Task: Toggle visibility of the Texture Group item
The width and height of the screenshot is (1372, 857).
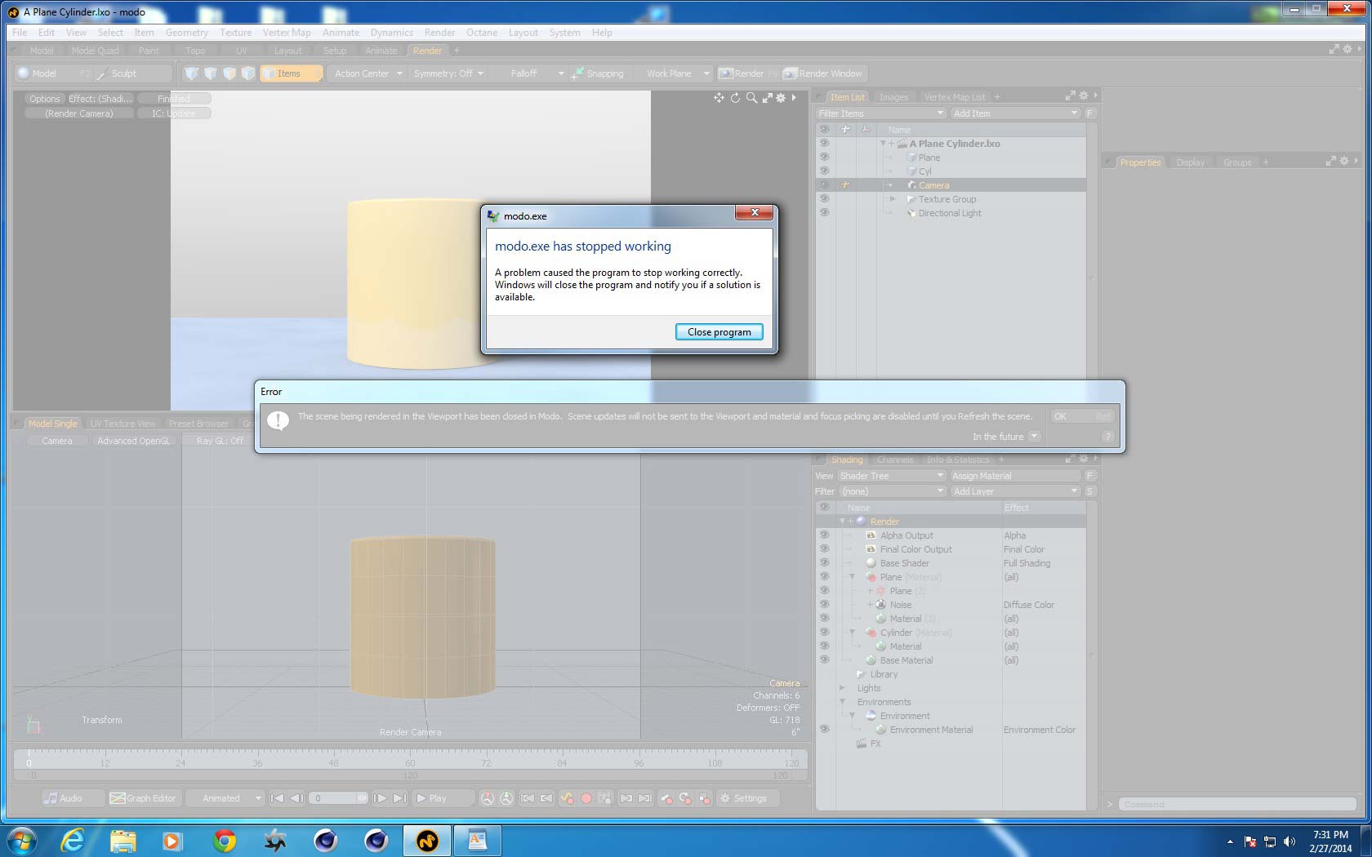Action: pyautogui.click(x=824, y=198)
